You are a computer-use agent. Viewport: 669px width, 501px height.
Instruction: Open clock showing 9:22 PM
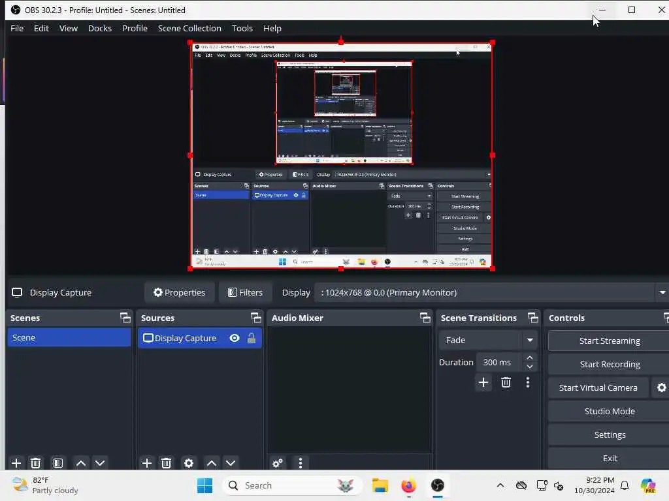[x=595, y=485]
